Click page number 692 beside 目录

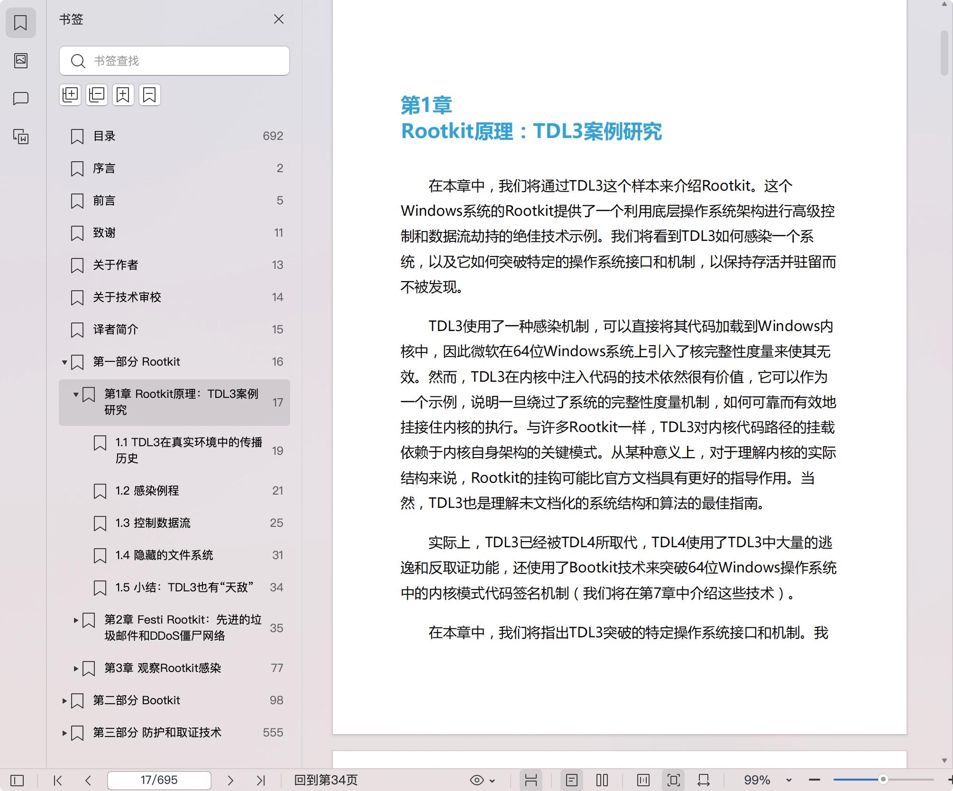coord(273,136)
